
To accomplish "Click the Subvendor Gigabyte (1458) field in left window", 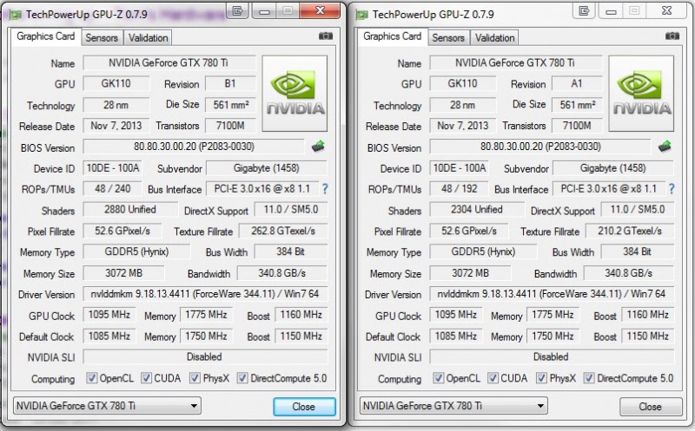I will click(267, 168).
